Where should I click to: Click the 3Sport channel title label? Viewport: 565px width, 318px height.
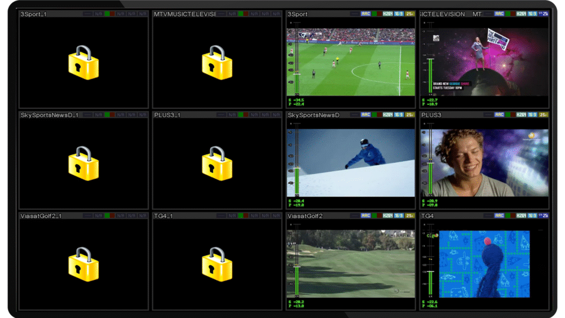point(298,14)
